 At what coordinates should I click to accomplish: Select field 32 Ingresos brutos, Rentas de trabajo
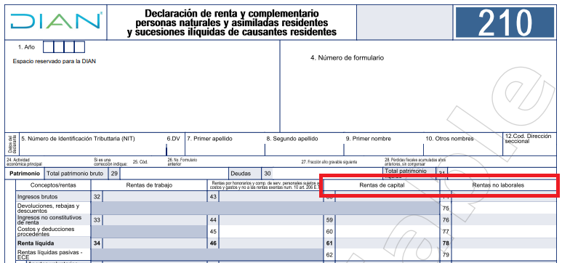[x=154, y=196]
